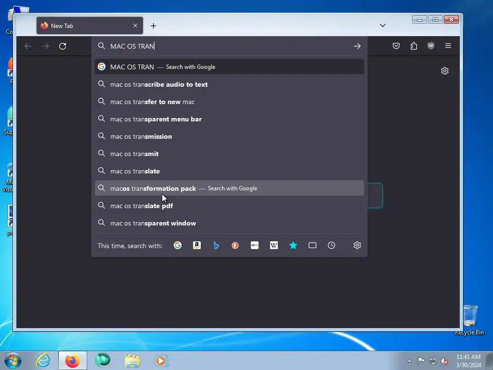Close the New Tab tab
Image resolution: width=493 pixels, height=370 pixels.
click(x=135, y=26)
